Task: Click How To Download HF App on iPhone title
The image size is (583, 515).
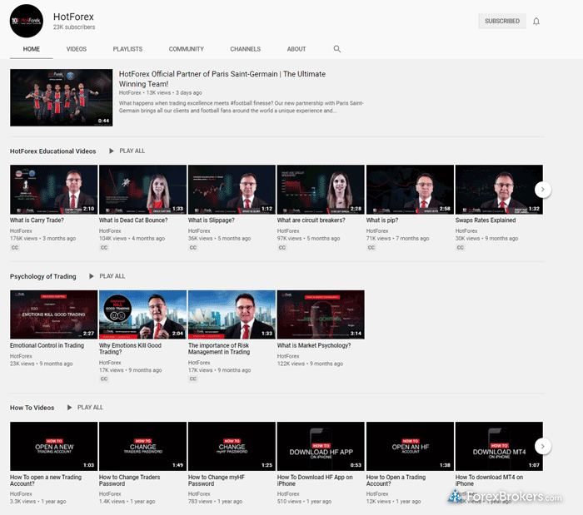Action: click(315, 480)
